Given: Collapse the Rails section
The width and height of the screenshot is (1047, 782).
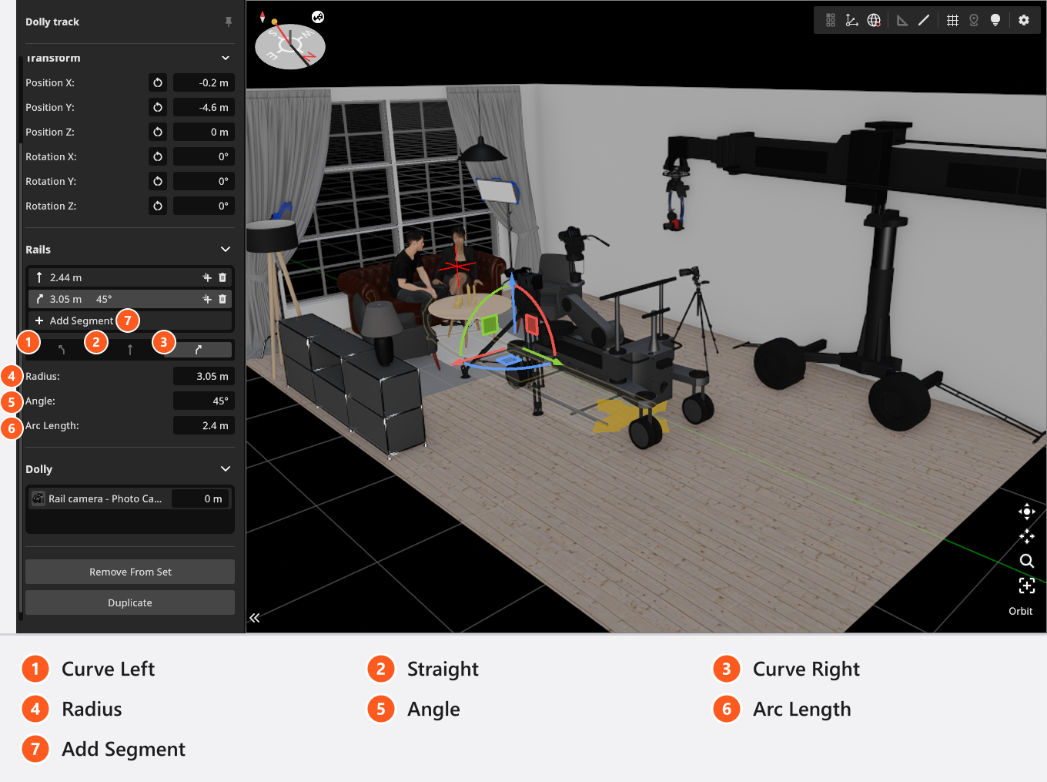Looking at the screenshot, I should (226, 249).
